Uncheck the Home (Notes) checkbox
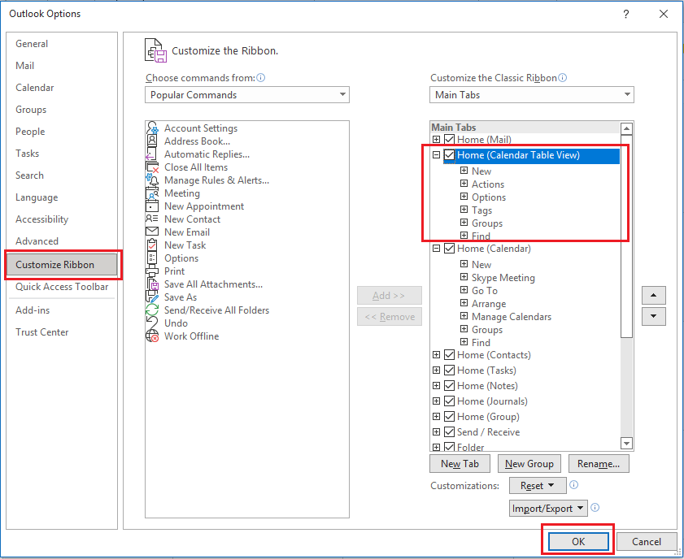Screen dimensions: 684x559 click(x=449, y=386)
